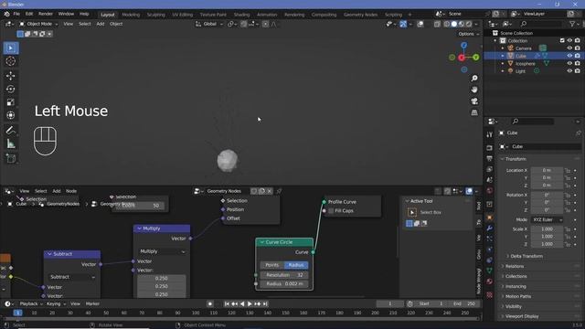Open the File menu

point(16,14)
